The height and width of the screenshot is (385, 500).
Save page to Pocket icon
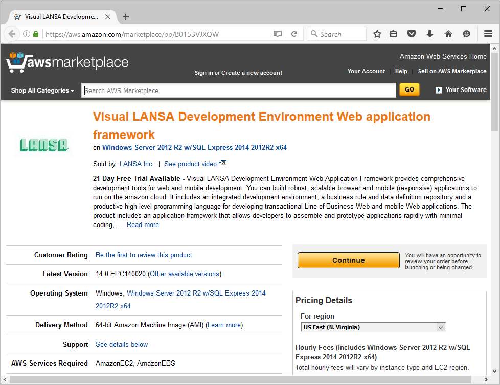[x=412, y=34]
